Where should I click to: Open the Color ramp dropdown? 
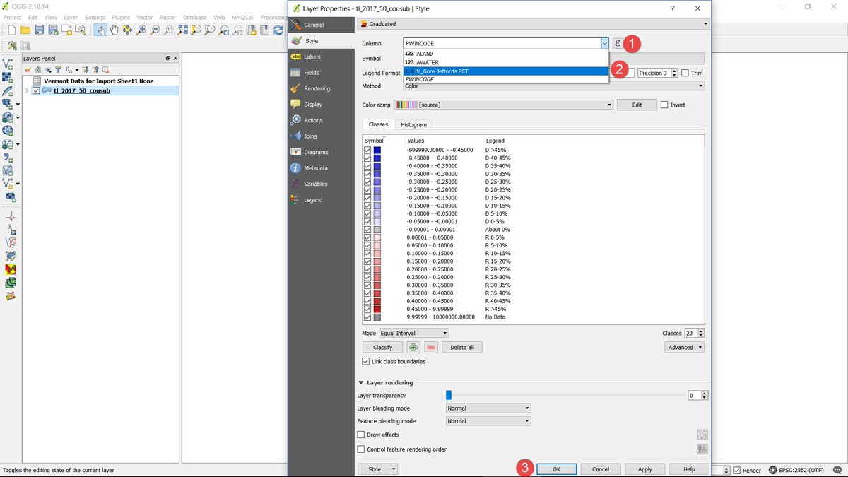click(502, 105)
